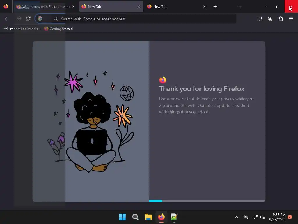
Task: Close the active middle New Tab
Action: (x=139, y=6)
